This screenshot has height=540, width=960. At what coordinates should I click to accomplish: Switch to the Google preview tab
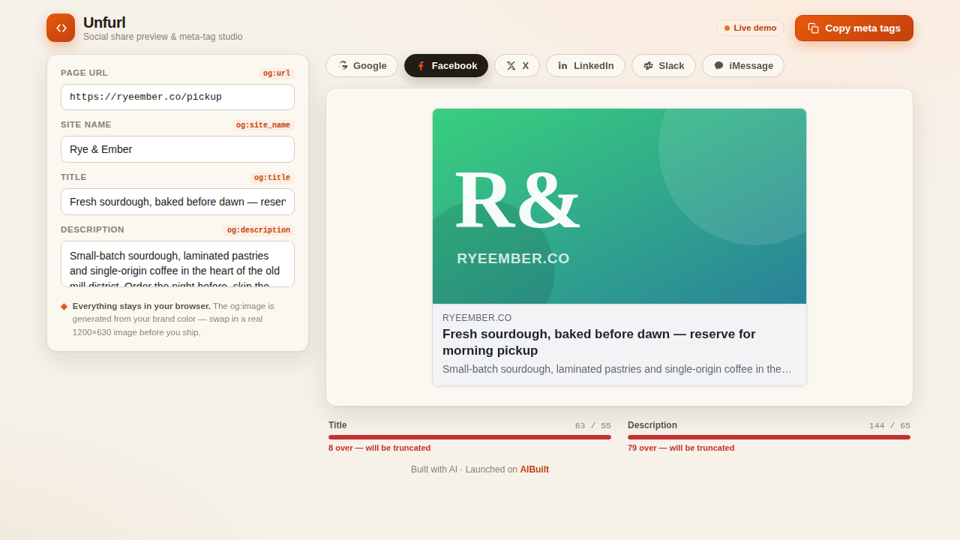(x=361, y=65)
